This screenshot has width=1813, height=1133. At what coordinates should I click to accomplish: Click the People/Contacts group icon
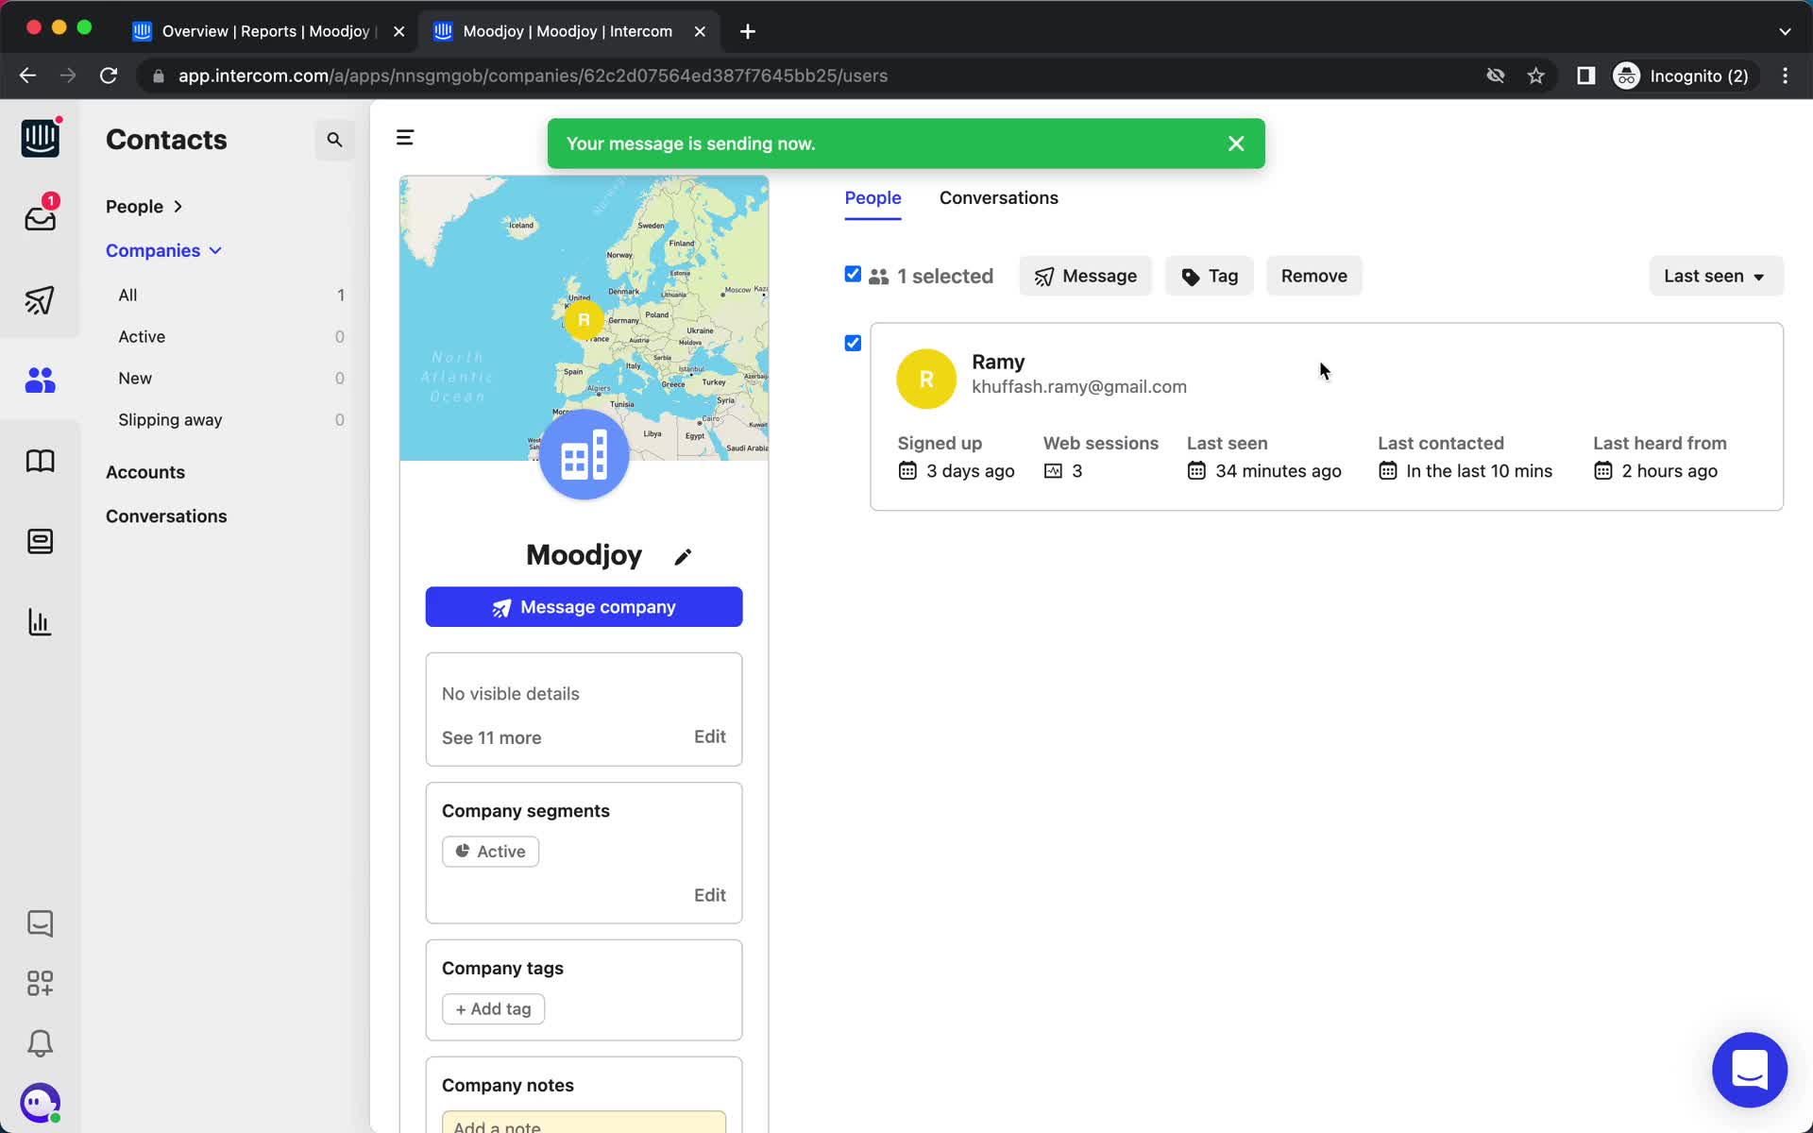pyautogui.click(x=38, y=380)
